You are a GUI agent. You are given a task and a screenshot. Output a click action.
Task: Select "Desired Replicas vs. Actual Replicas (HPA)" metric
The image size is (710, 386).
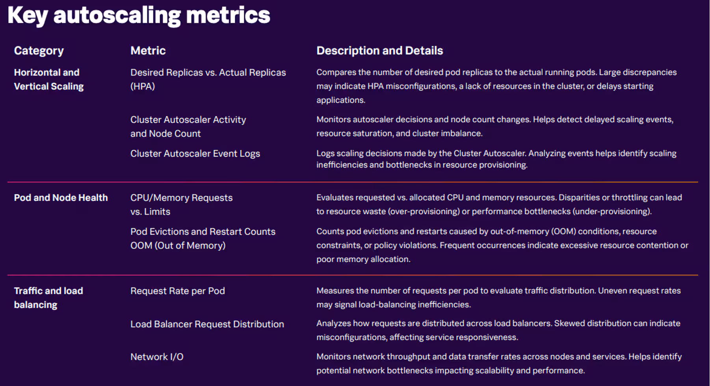click(x=208, y=79)
